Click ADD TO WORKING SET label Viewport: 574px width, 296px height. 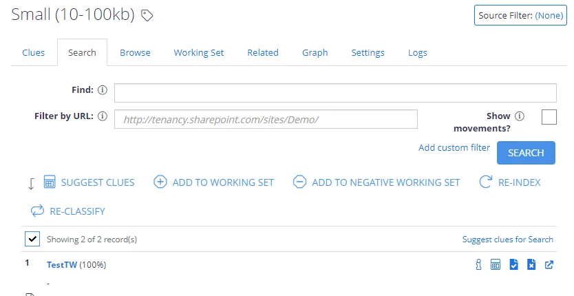point(223,182)
